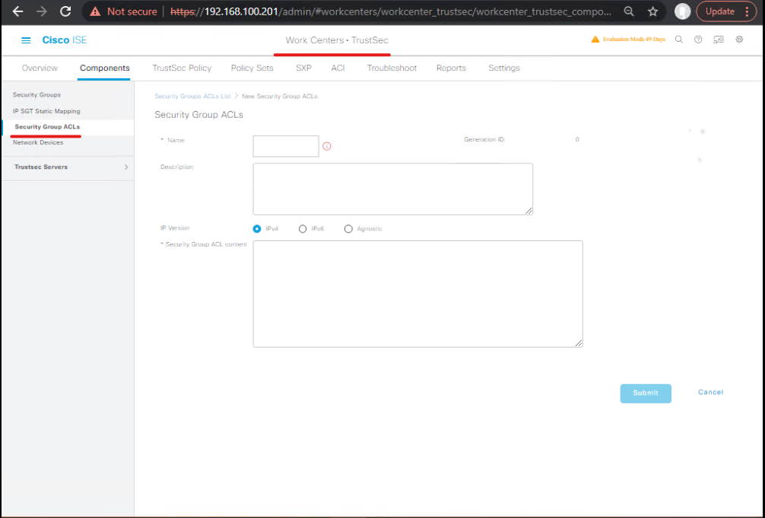765x518 pixels.
Task: Click the Not secure warning icon
Action: point(95,11)
